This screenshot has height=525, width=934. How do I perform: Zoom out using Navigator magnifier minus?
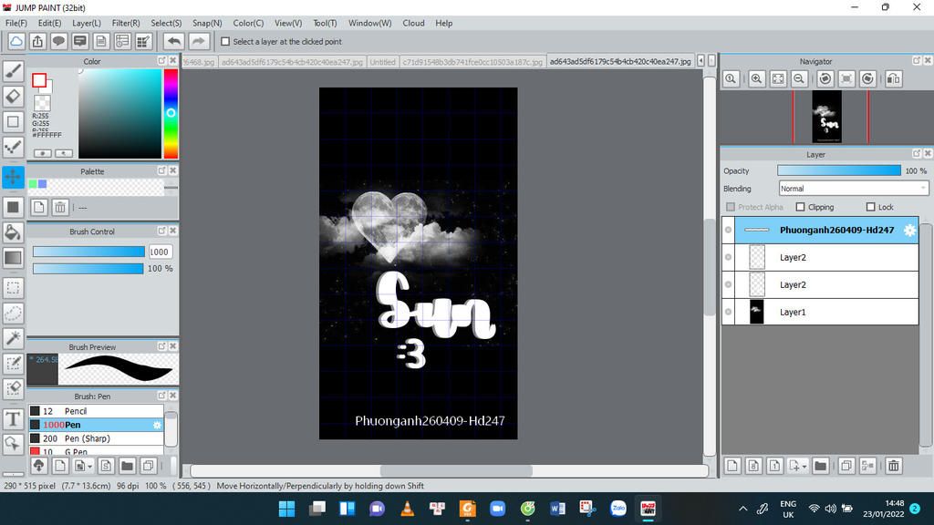pos(799,78)
